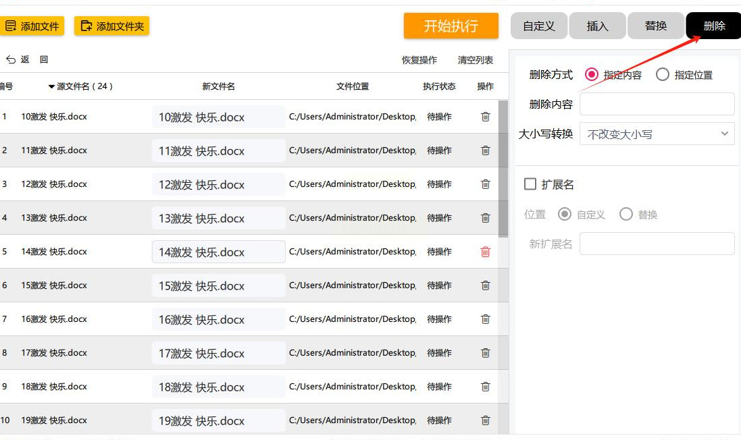741x440 pixels.
Task: Select 指定位置 delete method radio
Action: pos(663,75)
